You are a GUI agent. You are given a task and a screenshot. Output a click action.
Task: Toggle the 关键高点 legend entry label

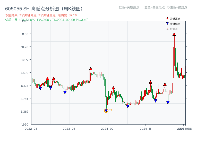175,19
